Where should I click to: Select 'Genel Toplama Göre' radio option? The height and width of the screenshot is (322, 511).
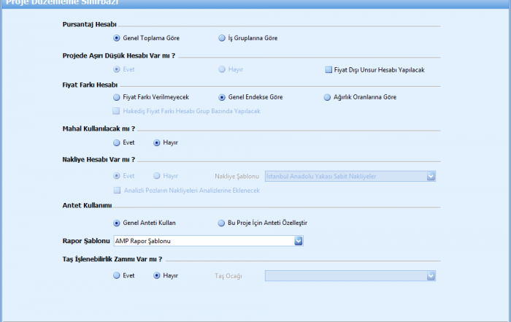coord(117,38)
